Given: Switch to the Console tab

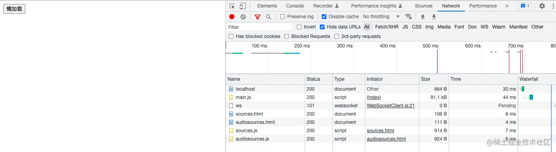Looking at the screenshot, I should pyautogui.click(x=295, y=6).
